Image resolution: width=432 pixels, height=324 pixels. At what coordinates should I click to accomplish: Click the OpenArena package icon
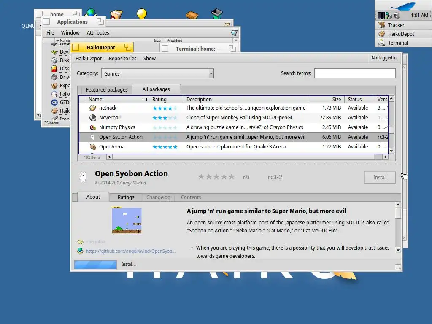point(92,147)
